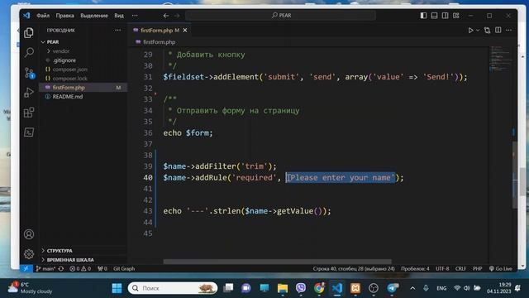The image size is (529, 298).
Task: Open the Manage gear icon
Action: click(29, 254)
